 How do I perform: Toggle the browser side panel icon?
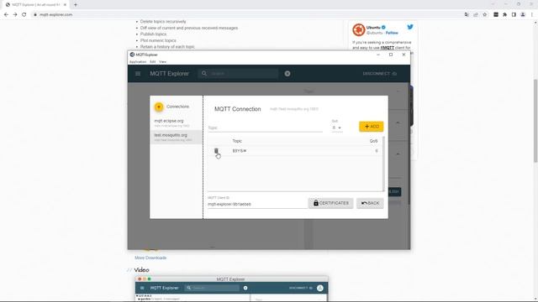point(514,15)
